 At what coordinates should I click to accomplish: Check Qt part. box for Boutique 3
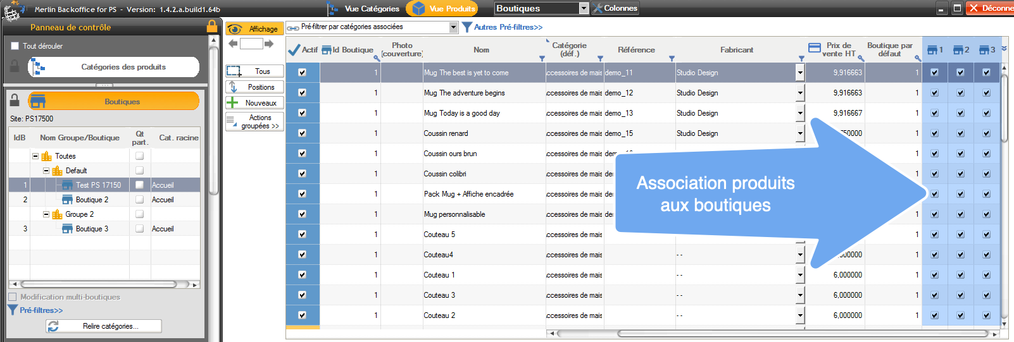[139, 228]
